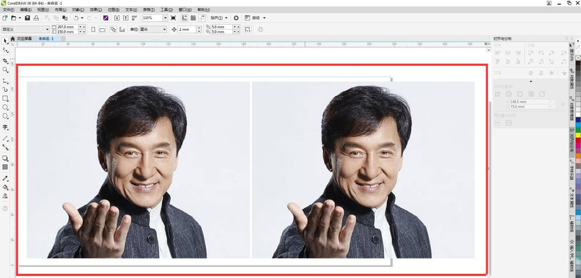Select the Ellipse tool
Viewport: 581px width, 278px height.
point(5,108)
